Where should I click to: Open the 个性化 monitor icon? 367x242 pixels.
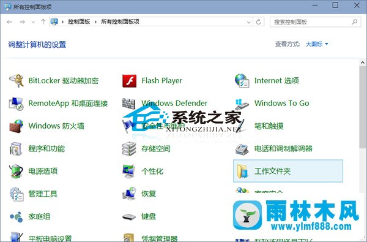pos(129,171)
